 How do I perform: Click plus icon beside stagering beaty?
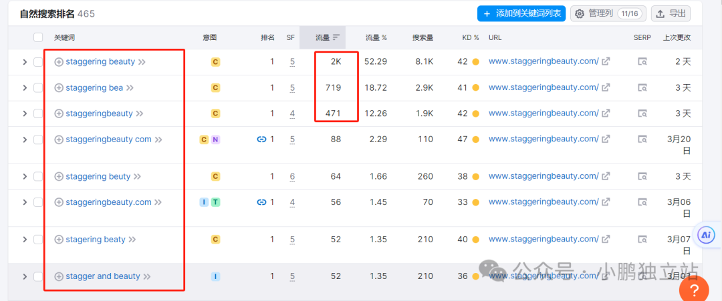58,239
